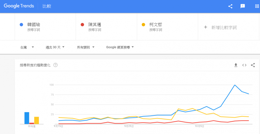Click the 100 y-axis value label

52,85
